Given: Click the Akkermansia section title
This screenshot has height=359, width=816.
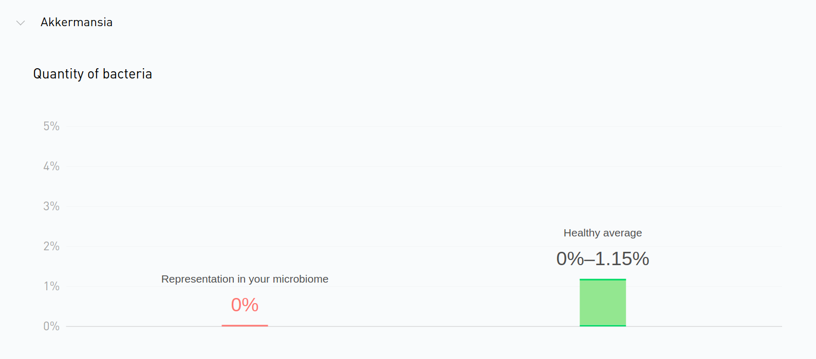Looking at the screenshot, I should pyautogui.click(x=77, y=22).
